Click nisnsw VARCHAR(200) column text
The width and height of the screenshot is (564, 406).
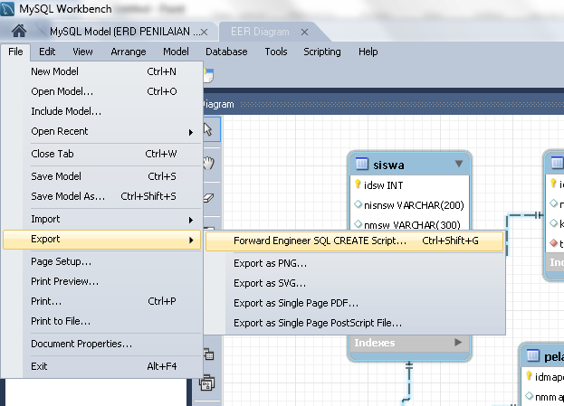(414, 205)
